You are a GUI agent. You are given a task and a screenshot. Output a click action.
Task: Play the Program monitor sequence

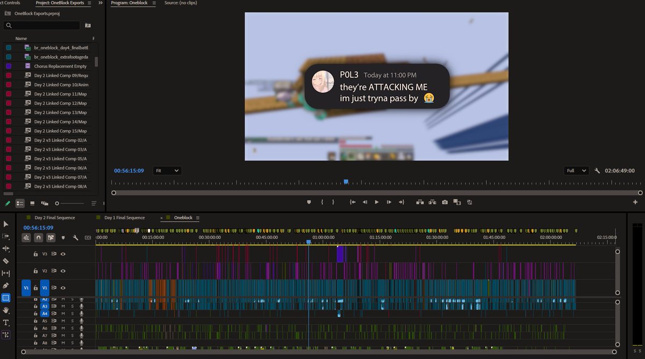(x=377, y=202)
